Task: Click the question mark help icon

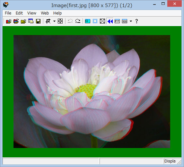Action: click(x=136, y=21)
